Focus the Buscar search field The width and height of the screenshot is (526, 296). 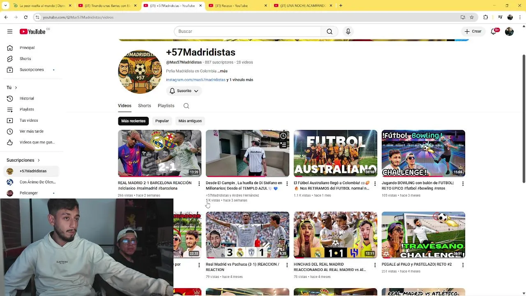pos(247,31)
